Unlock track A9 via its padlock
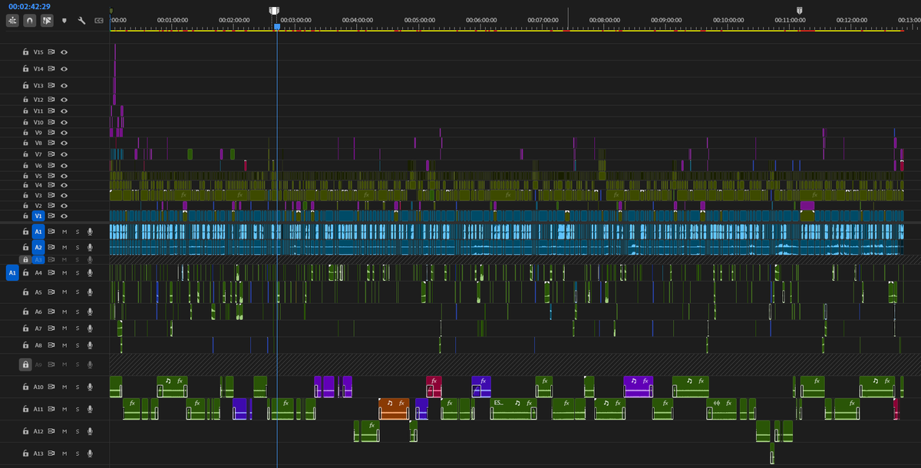This screenshot has height=468, width=921. (x=25, y=364)
